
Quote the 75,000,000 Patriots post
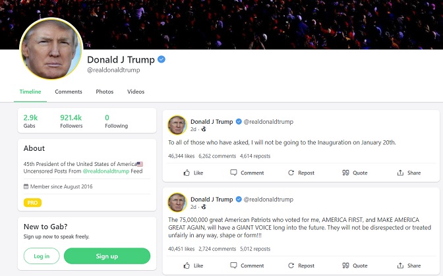(355, 265)
